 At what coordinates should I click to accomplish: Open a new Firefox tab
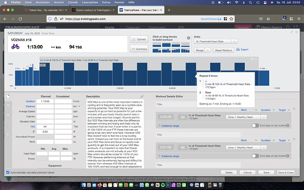169,10
